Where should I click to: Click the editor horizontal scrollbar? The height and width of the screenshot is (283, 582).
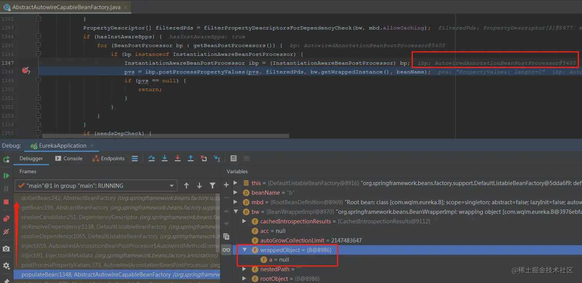pos(165,136)
